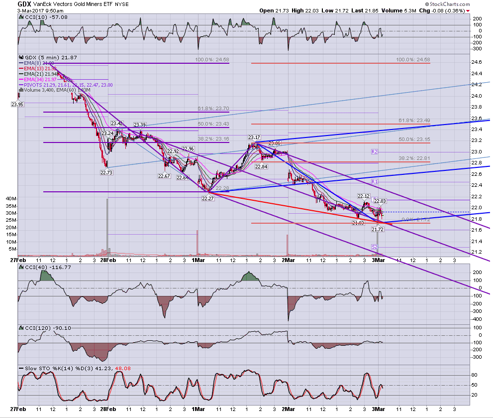Click the CCI(40) -116.77 indicator label
The width and height of the screenshot is (493, 418).
pos(48,268)
